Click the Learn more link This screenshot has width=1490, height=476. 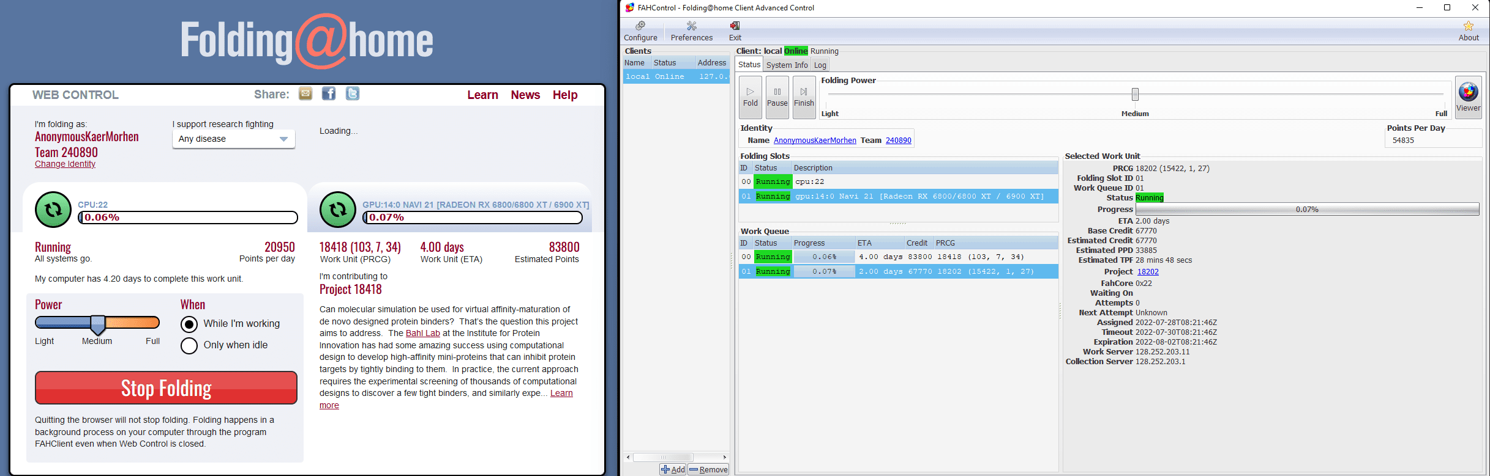446,399
